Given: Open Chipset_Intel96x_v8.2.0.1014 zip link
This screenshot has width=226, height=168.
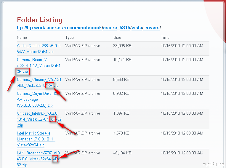Looking at the screenshot, I should point(39,119).
